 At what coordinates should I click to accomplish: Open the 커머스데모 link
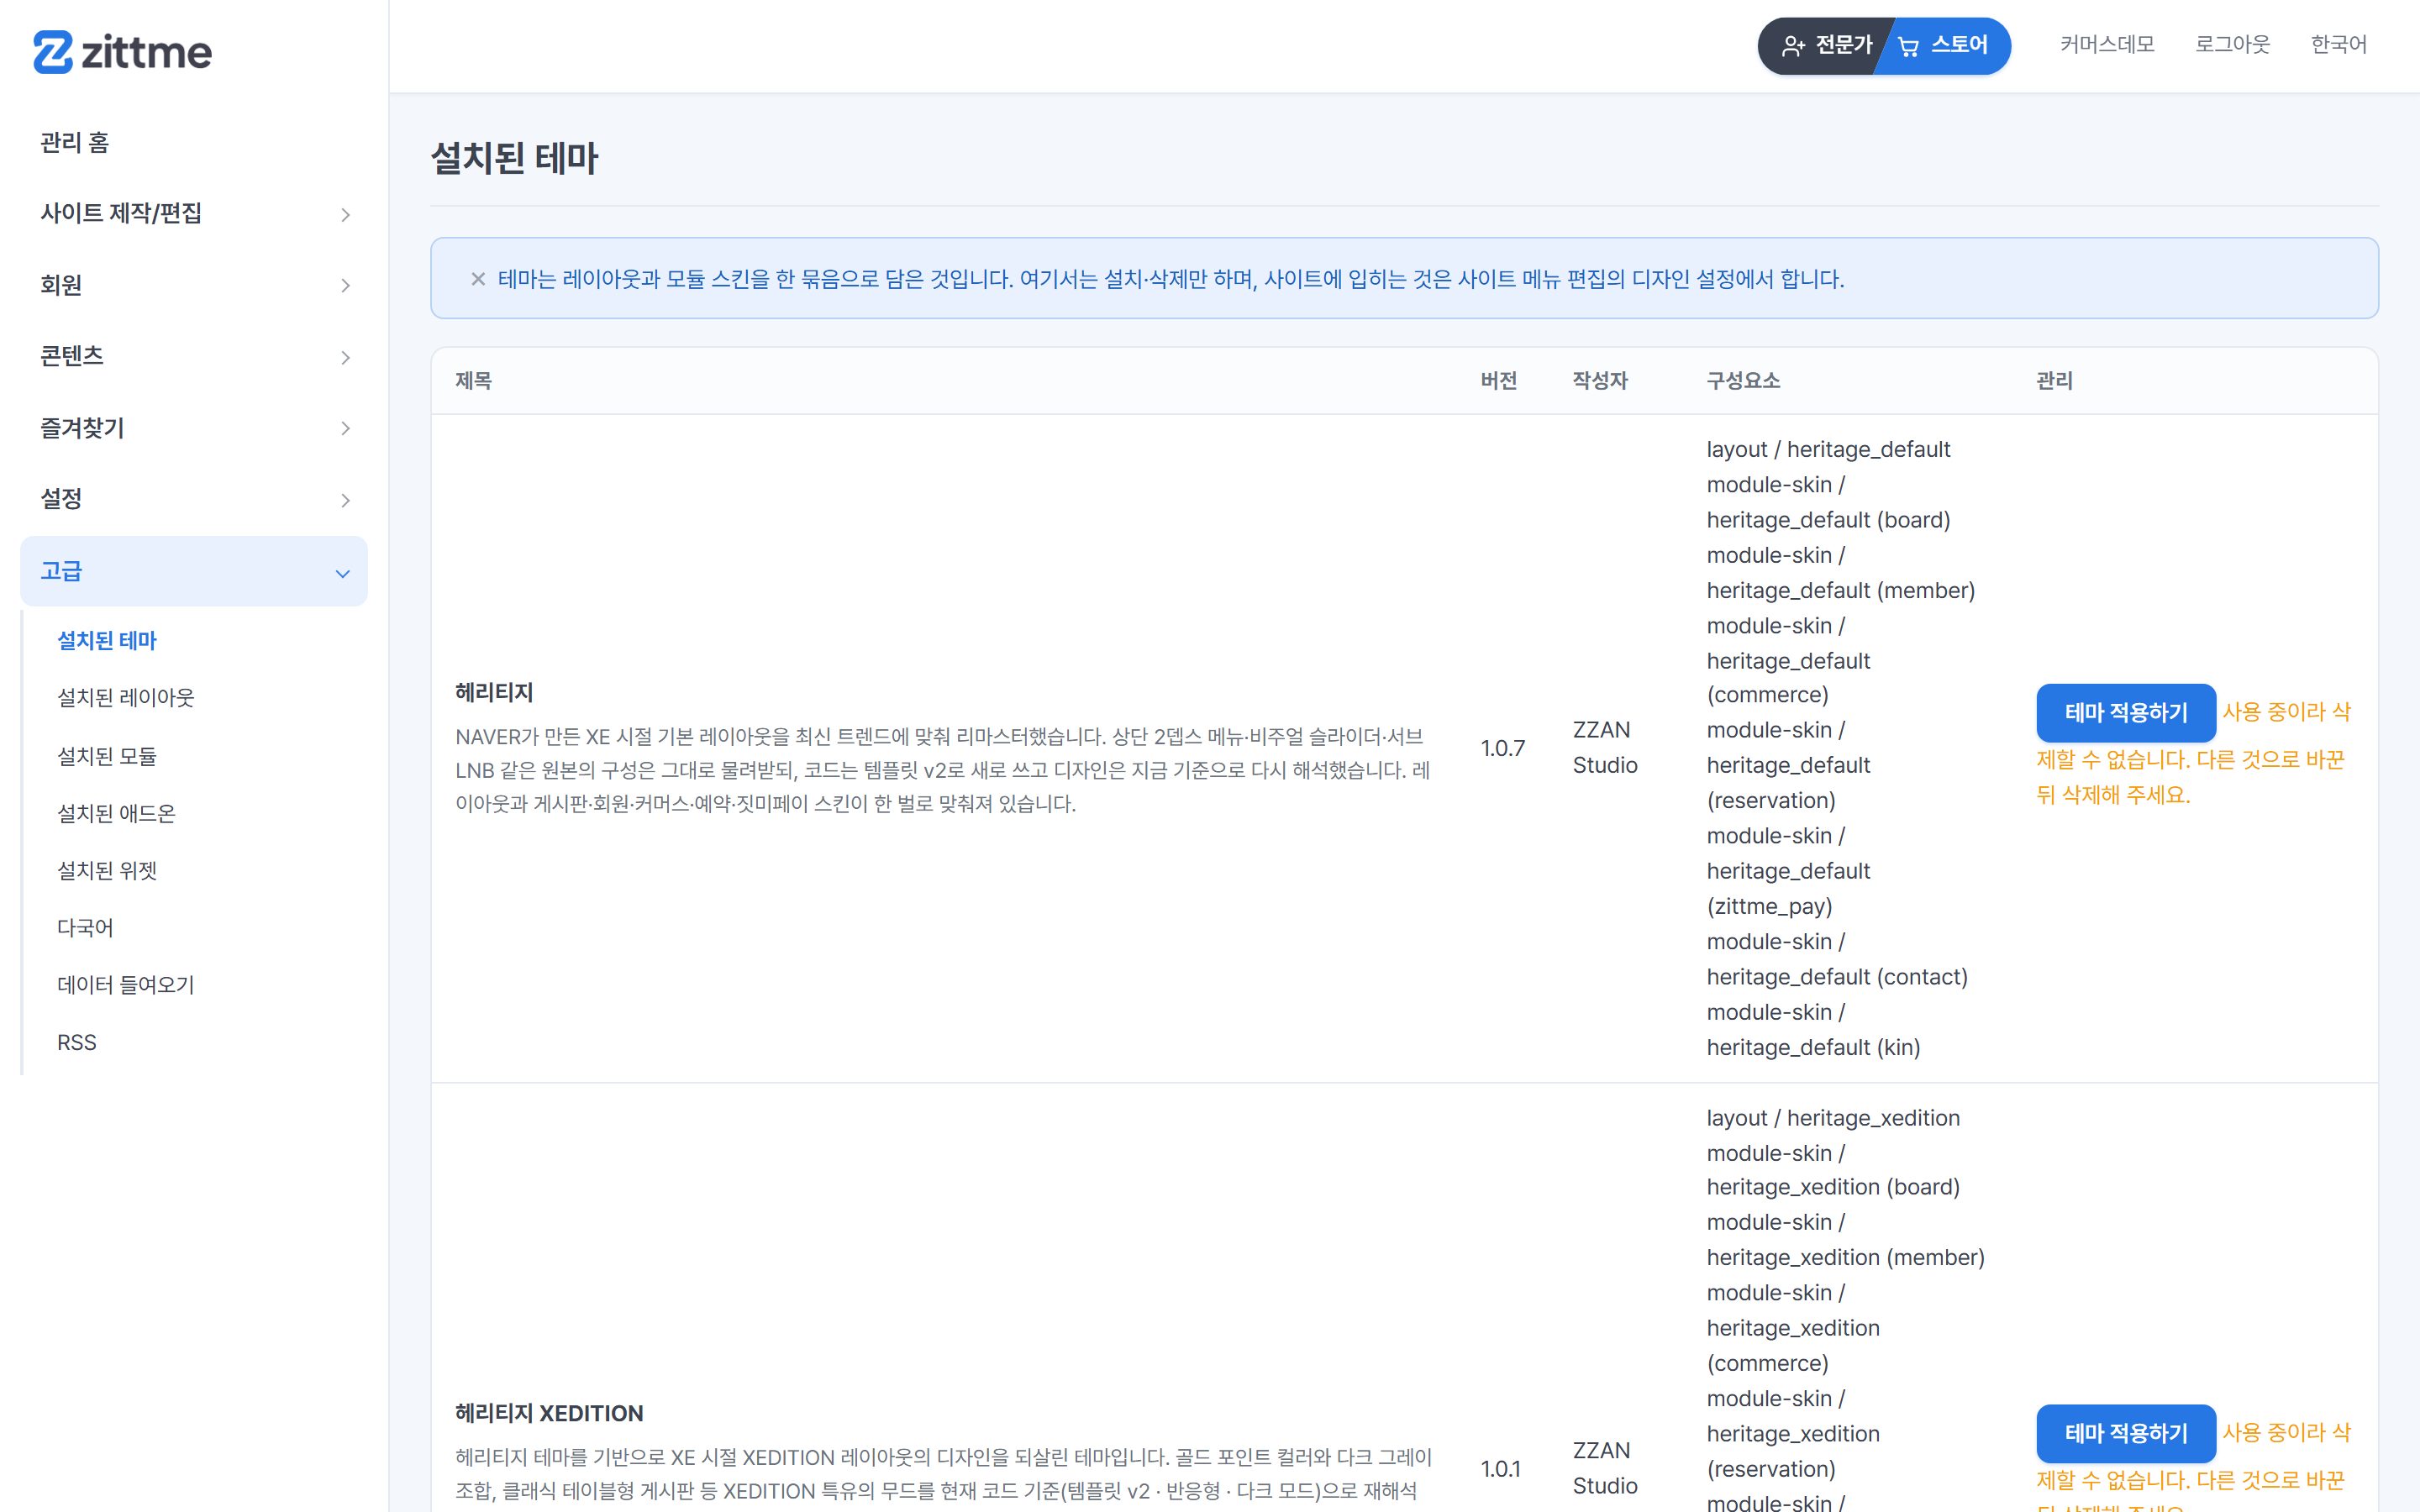tap(2107, 44)
